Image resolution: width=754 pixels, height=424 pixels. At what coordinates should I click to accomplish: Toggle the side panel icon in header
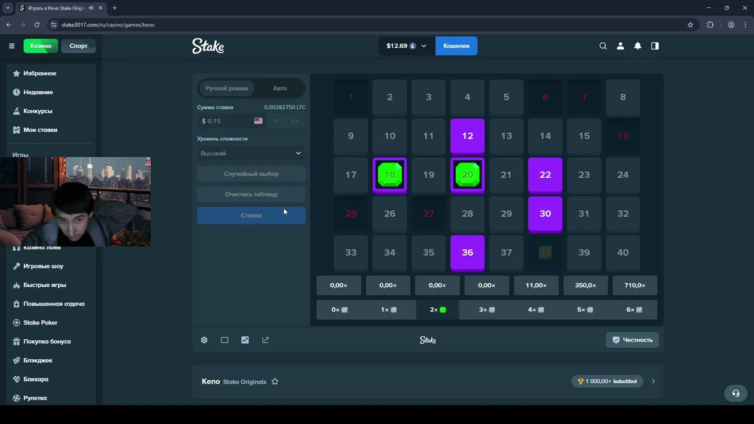(x=654, y=46)
